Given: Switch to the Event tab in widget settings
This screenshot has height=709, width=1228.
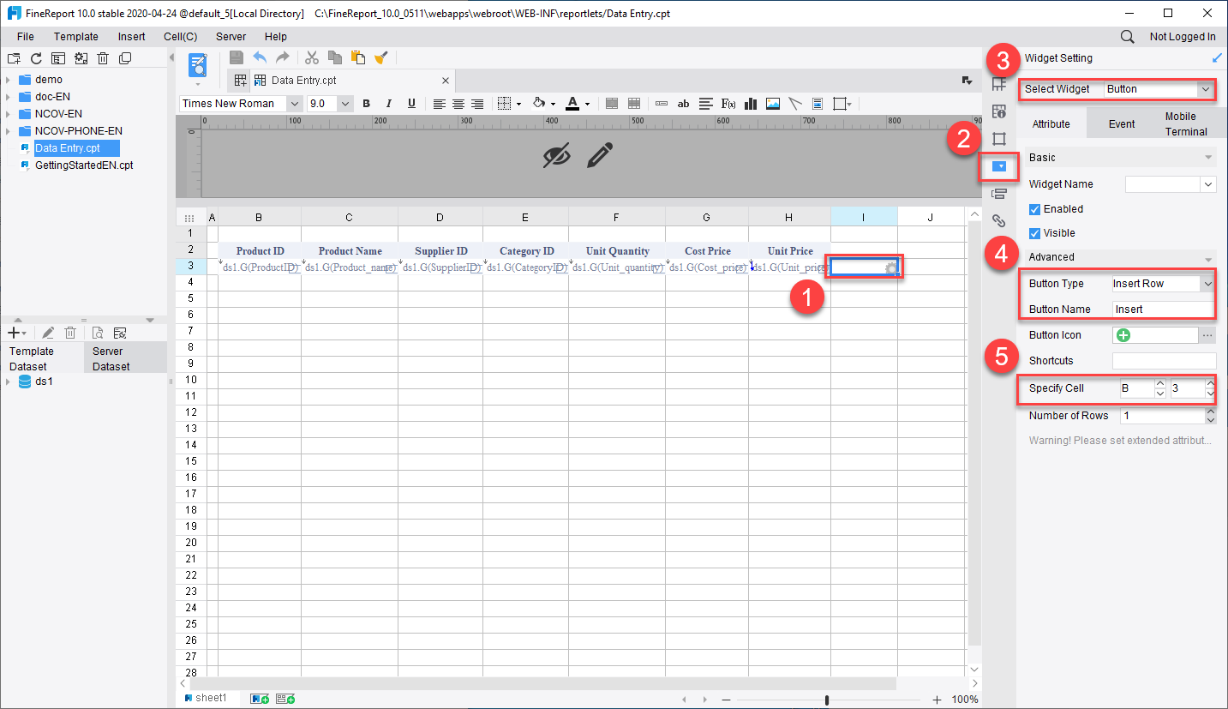Looking at the screenshot, I should [x=1122, y=123].
